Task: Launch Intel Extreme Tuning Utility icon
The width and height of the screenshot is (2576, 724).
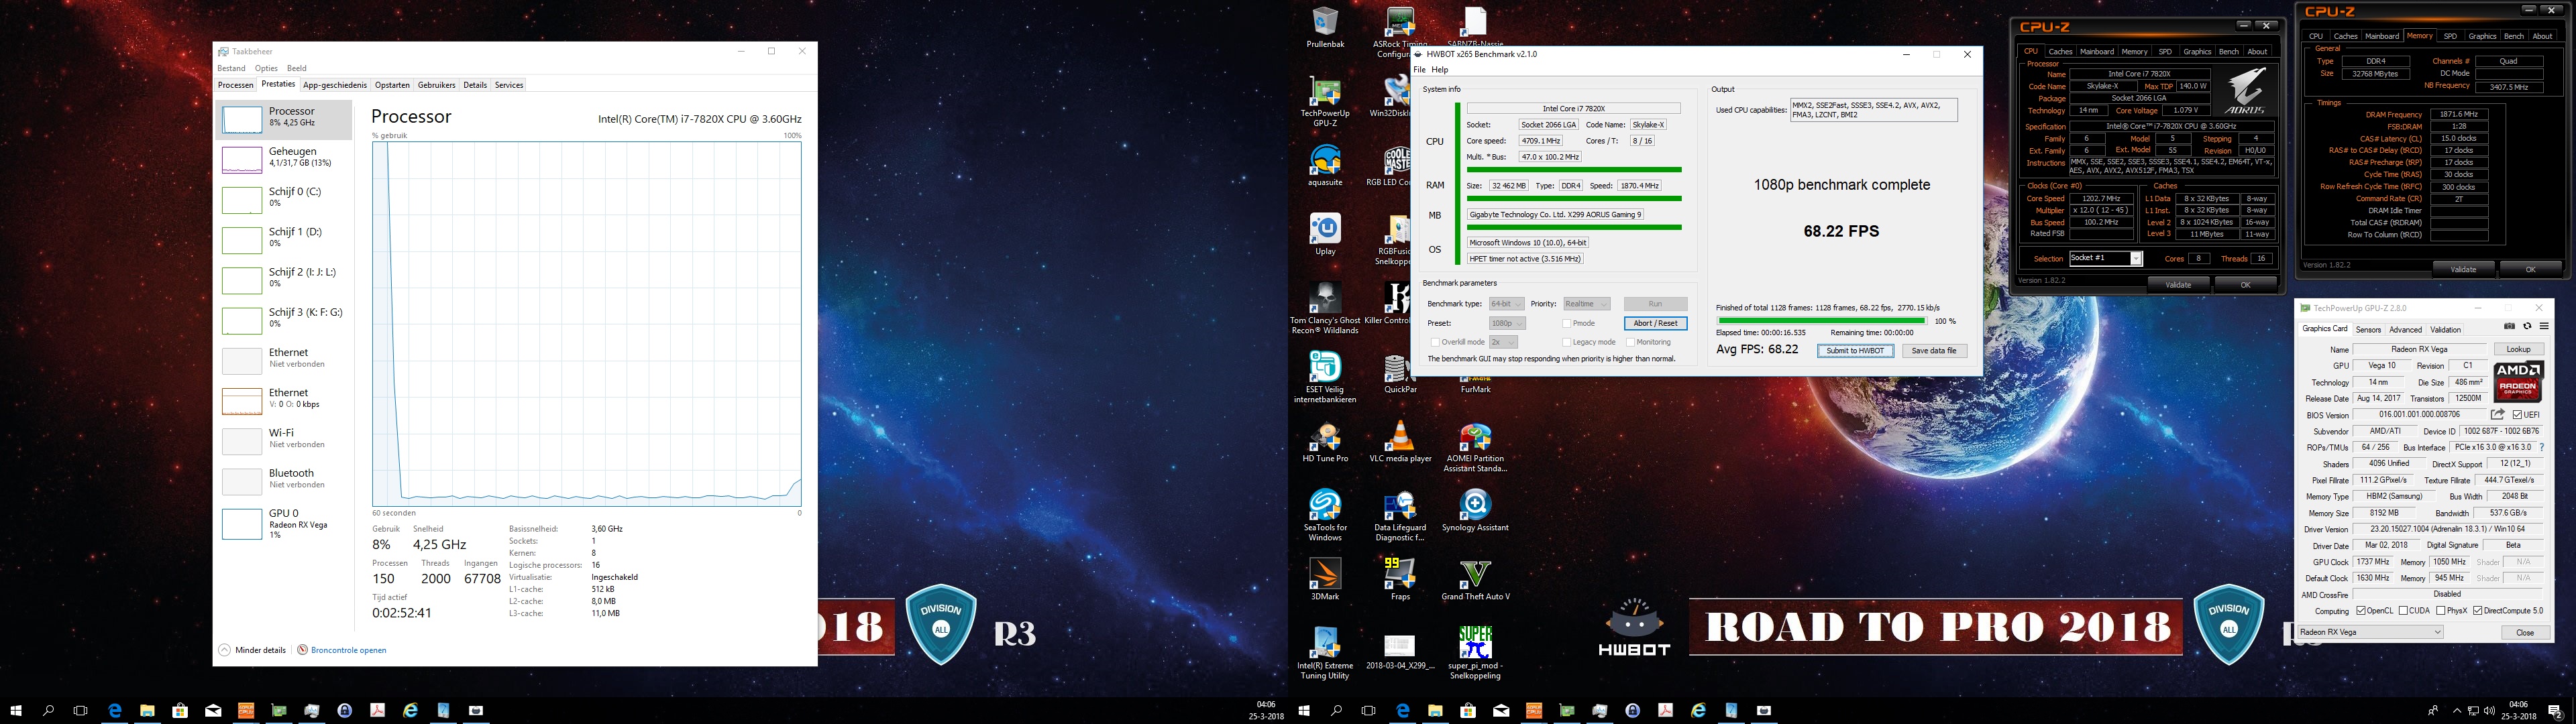Action: pos(1325,654)
